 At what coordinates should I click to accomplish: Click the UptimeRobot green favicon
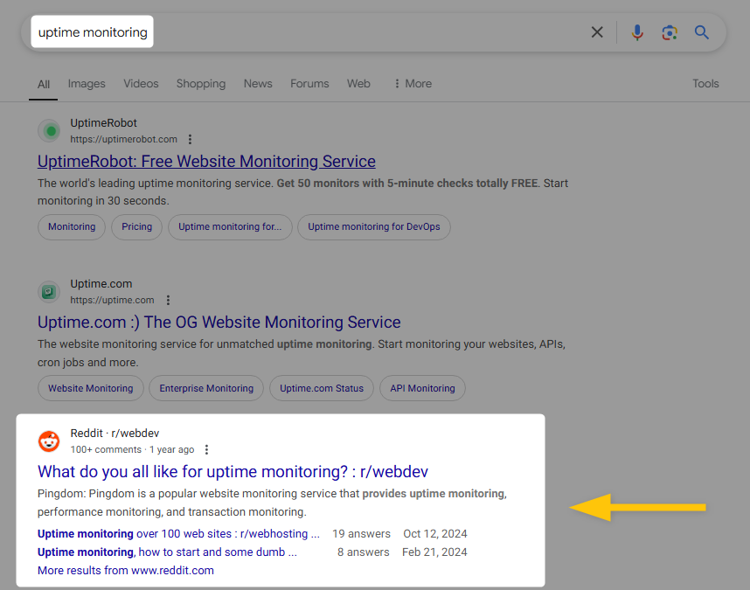point(49,131)
